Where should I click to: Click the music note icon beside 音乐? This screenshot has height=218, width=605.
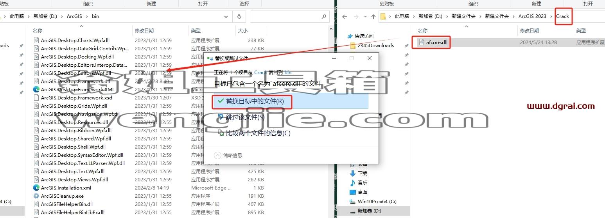point(353,183)
